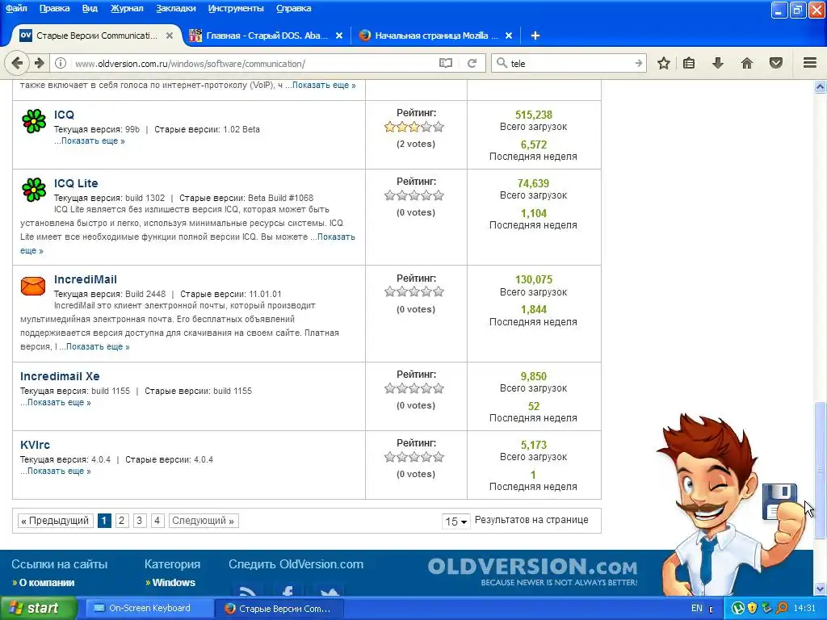Click the floppy disk icon held by mascot
Screen dimensions: 827x620
(779, 501)
